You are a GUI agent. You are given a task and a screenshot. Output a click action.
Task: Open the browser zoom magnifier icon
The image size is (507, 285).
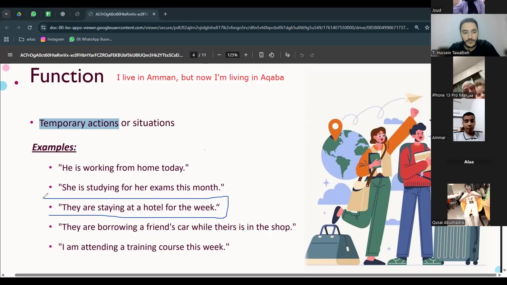click(417, 27)
